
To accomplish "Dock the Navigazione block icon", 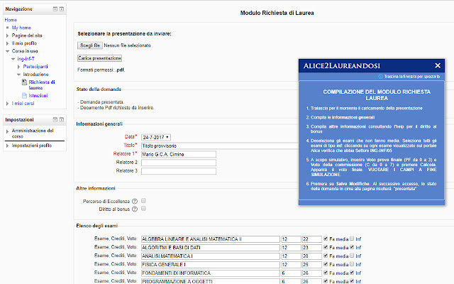I will pyautogui.click(x=62, y=9).
